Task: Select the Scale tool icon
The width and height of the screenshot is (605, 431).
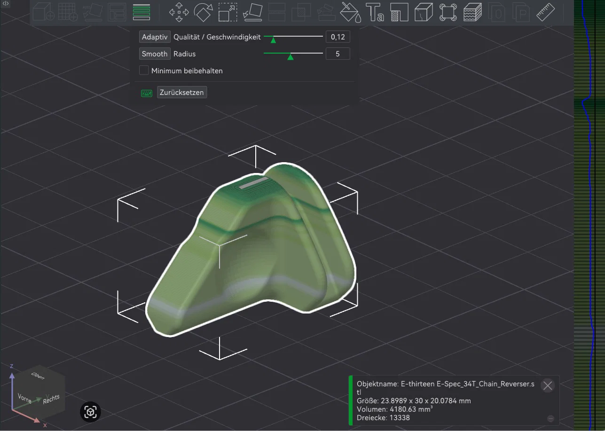Action: pos(228,12)
